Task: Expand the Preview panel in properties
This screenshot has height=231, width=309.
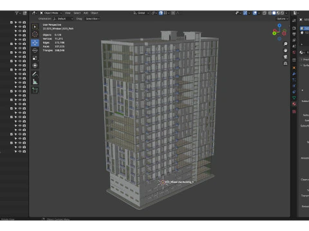Action: tap(304, 60)
